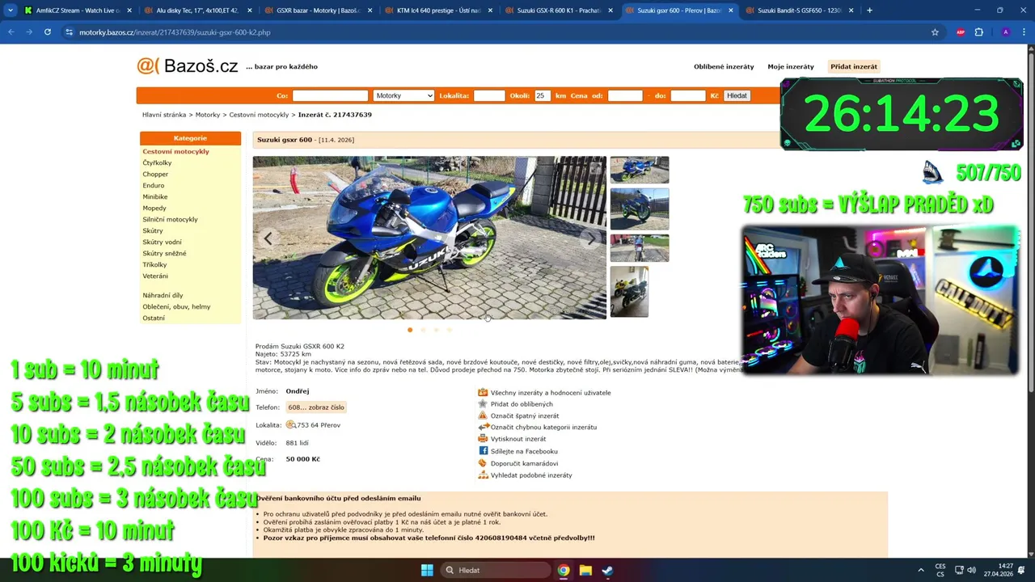
Task: Open the Chrome three-dot menu
Action: 1024,32
